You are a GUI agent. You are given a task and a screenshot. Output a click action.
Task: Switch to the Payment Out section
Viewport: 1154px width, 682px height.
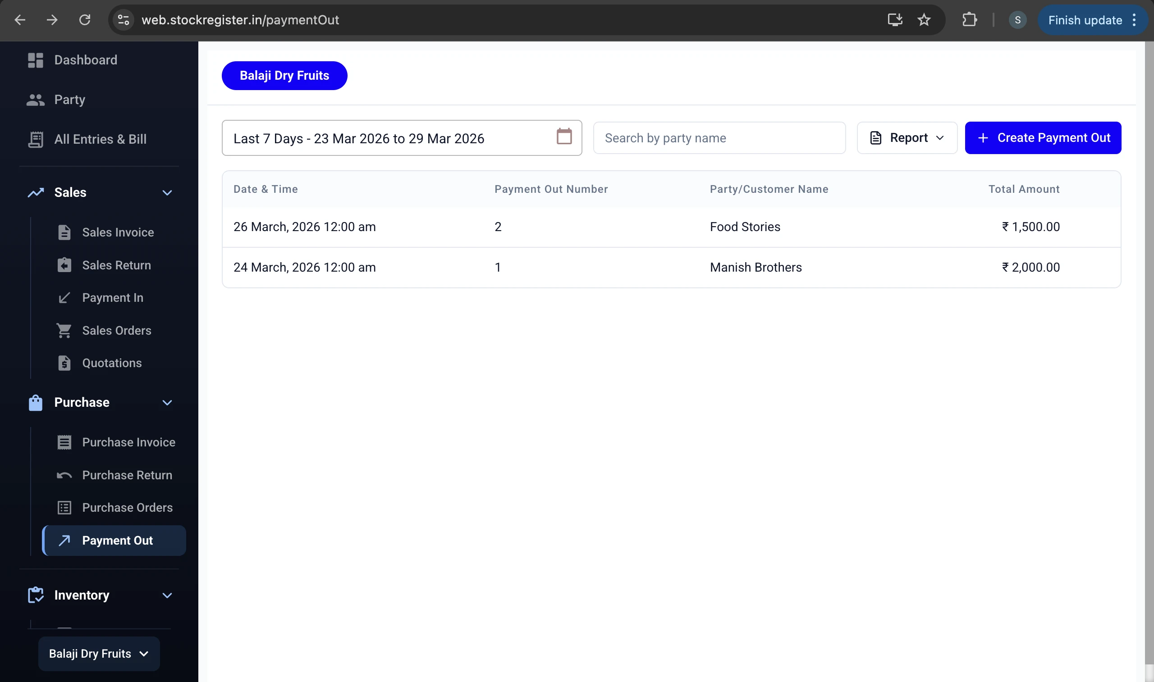click(117, 541)
